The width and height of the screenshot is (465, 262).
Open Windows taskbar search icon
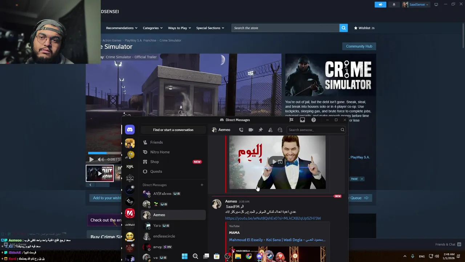tap(195, 256)
